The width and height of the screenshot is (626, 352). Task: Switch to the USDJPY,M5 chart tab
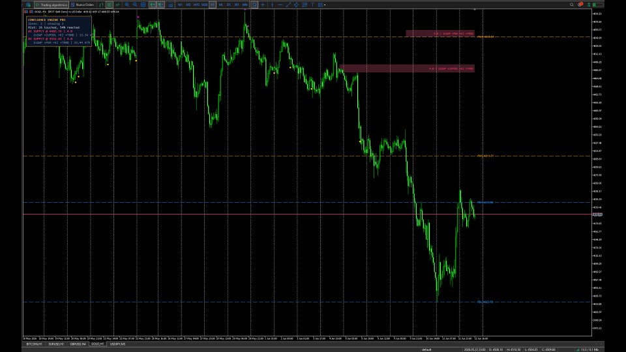tap(117, 344)
